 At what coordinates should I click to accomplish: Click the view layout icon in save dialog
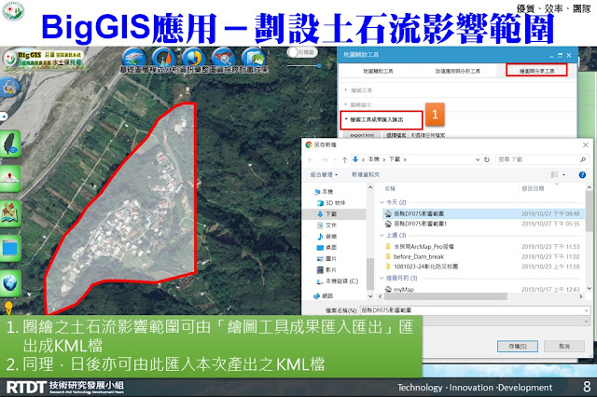click(554, 175)
